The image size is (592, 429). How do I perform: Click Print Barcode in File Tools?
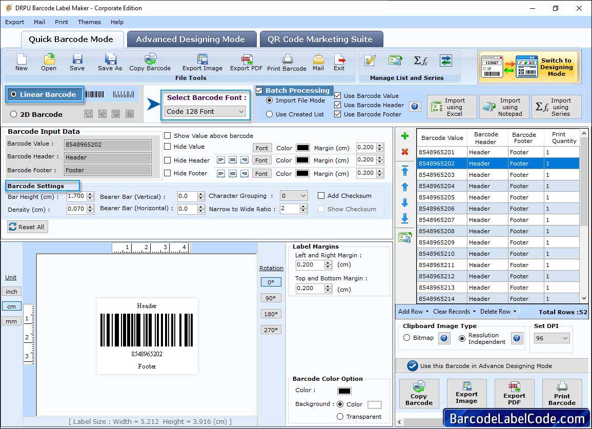pos(287,63)
